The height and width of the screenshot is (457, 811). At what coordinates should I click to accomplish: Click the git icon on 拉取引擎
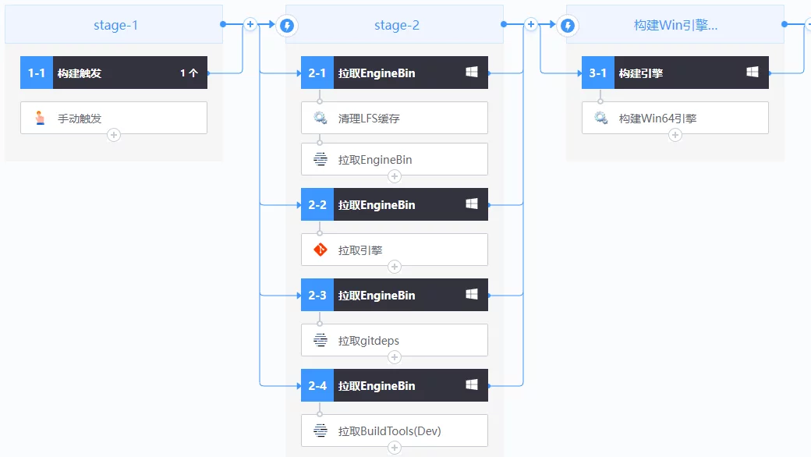pyautogui.click(x=321, y=250)
